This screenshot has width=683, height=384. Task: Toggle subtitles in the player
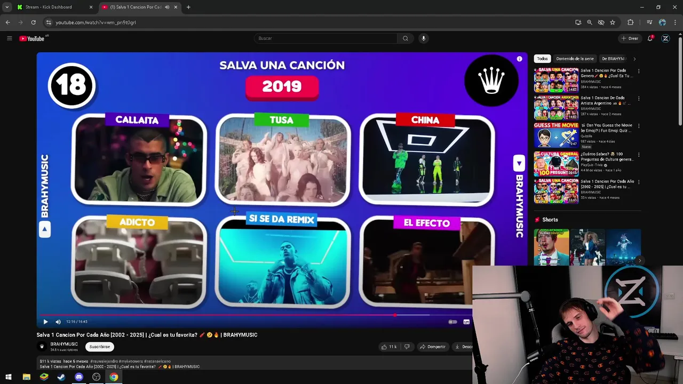point(466,322)
